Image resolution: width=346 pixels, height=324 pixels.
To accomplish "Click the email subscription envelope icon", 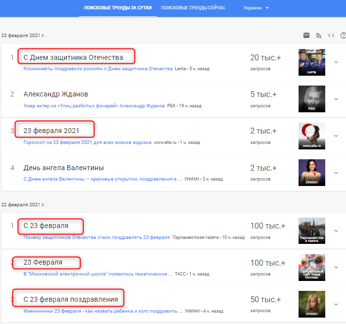I will [306, 36].
